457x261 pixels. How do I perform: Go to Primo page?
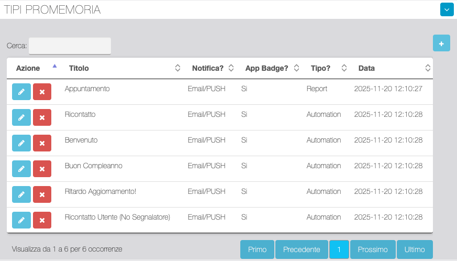pos(257,249)
